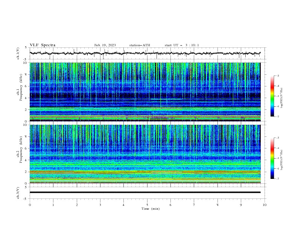Image resolution: width=298 pixels, height=230 pixels.
Task: Select the date text "Feb. 19, 2023"
Action: click(105, 45)
